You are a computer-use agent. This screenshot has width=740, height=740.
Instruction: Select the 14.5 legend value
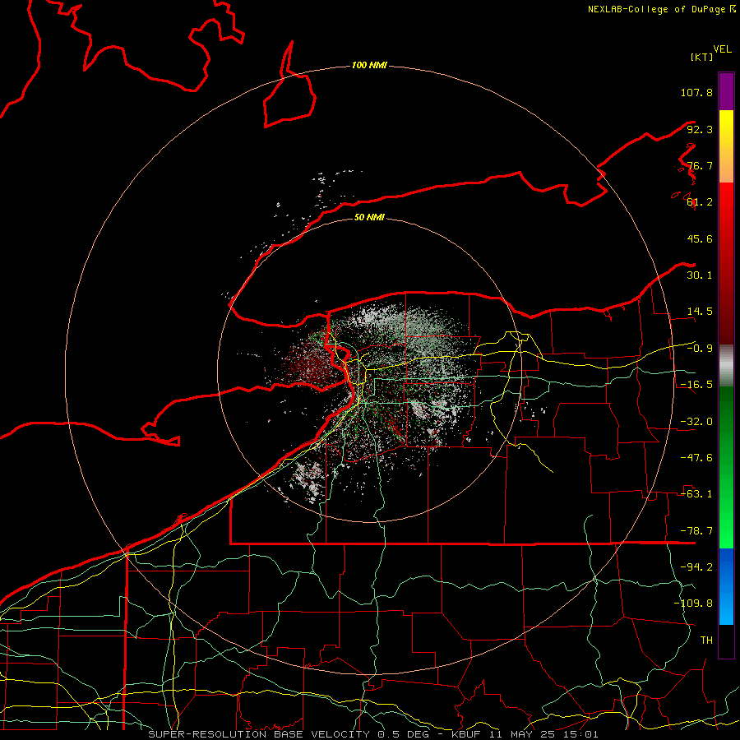700,312
